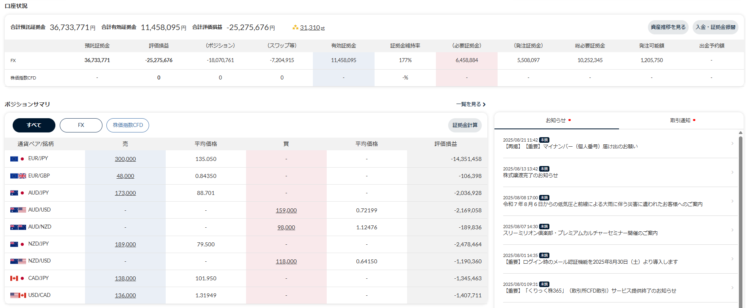Click the scrollbar up arrow in notices
The image size is (746, 308).
(740, 133)
